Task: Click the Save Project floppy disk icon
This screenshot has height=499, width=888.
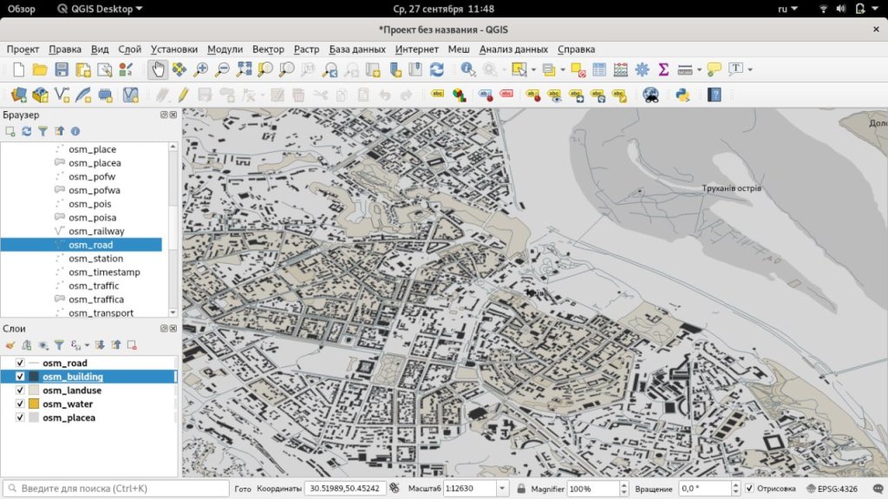Action: click(62, 69)
